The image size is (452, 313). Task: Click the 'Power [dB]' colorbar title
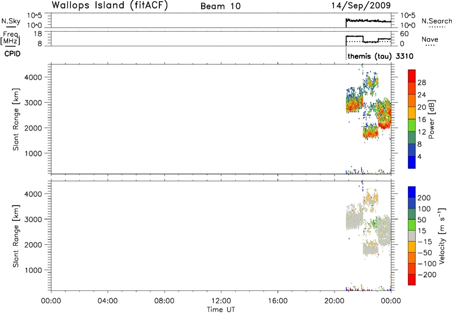[432, 119]
